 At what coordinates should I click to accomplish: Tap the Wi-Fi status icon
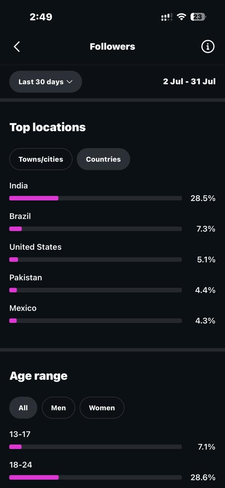pos(182,17)
